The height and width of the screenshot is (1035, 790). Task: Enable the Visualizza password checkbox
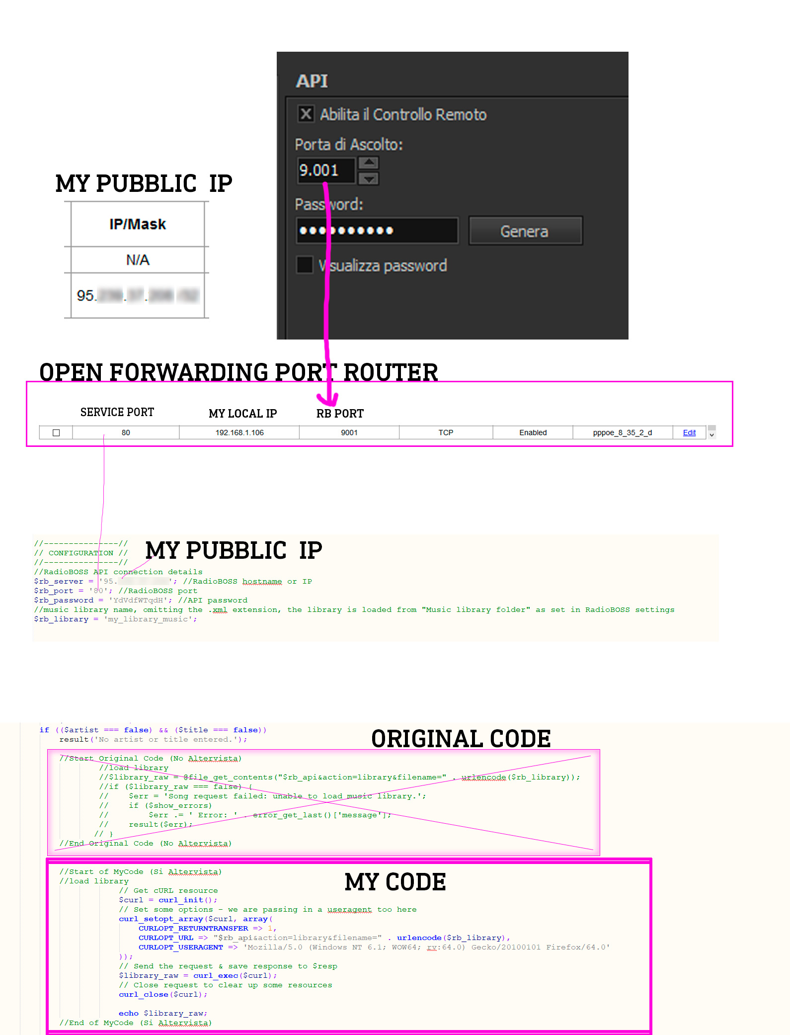305,264
